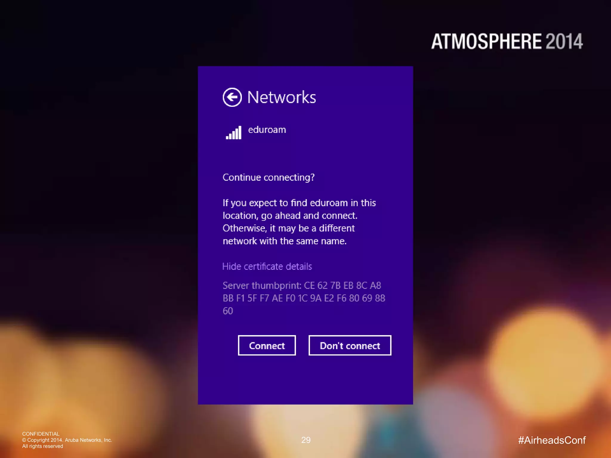Select the eduroam network name
This screenshot has height=458, width=611.
267,130
